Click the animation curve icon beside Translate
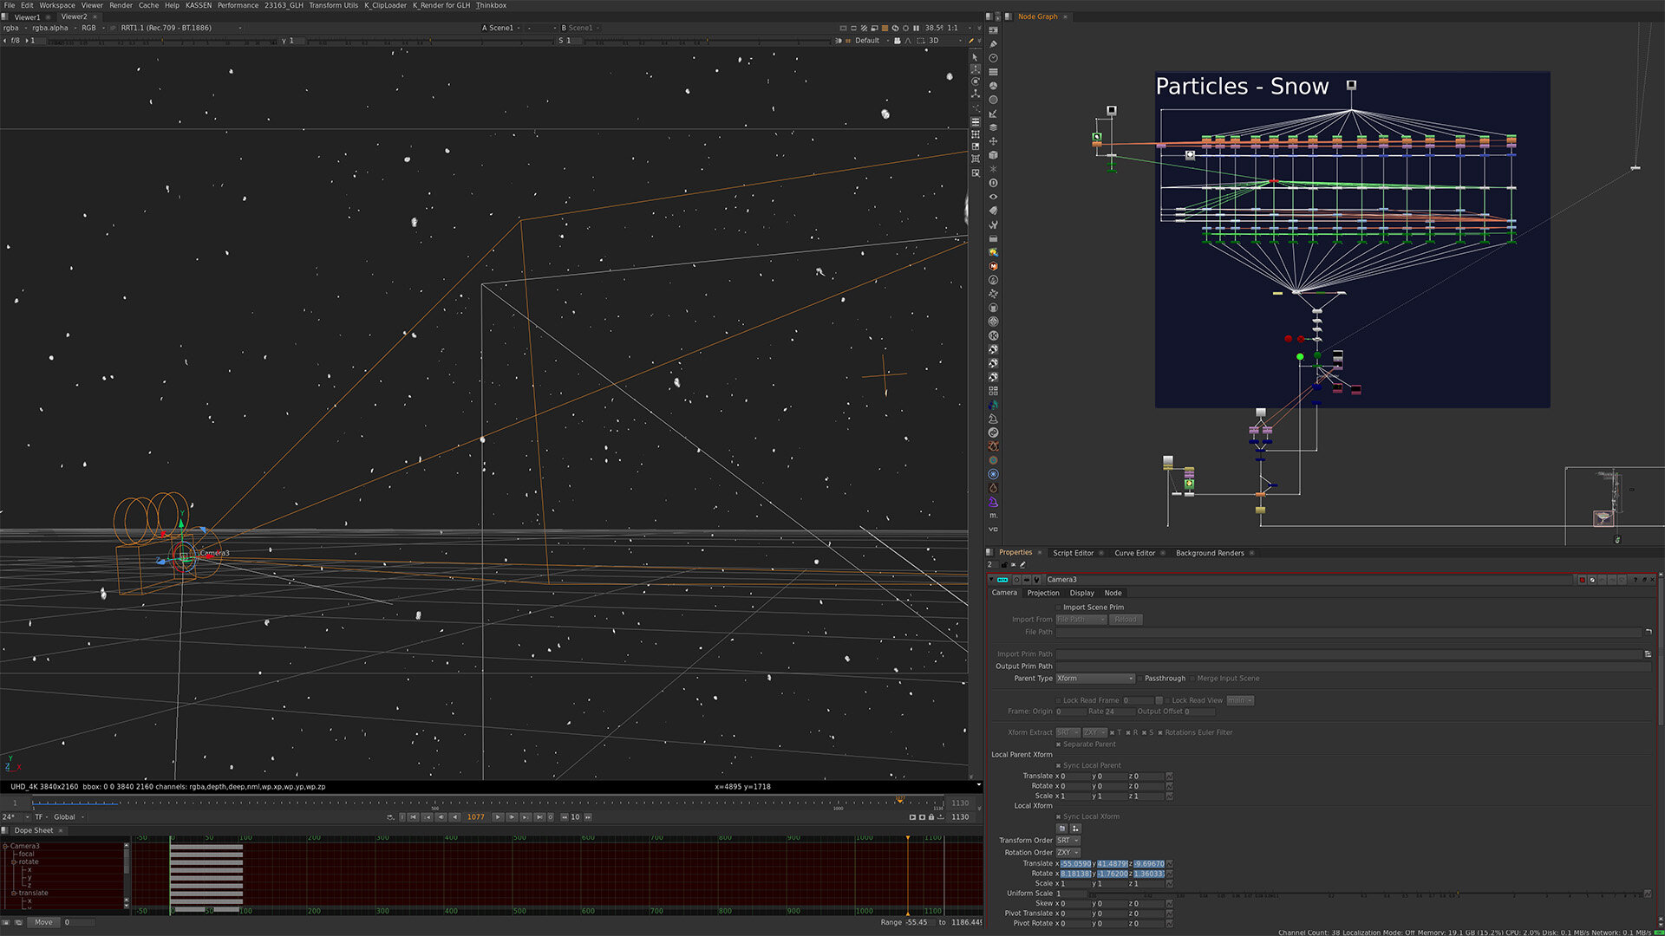The image size is (1665, 936). click(1170, 864)
